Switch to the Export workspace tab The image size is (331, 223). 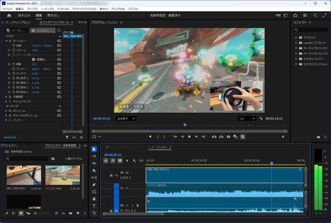tap(53, 15)
